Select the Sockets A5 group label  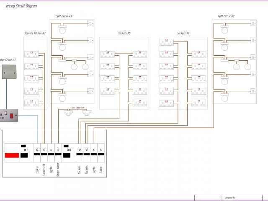click(x=124, y=33)
